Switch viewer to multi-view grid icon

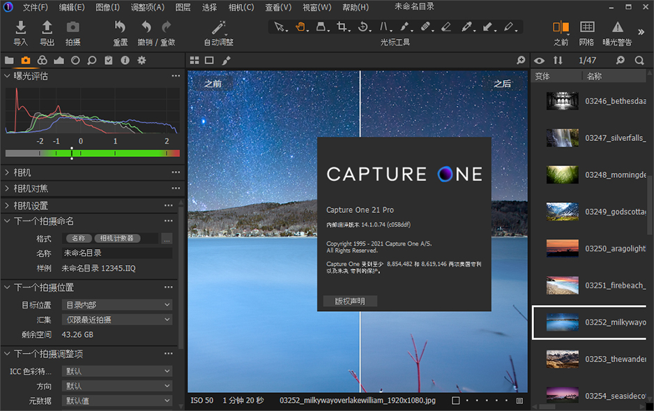coord(195,61)
